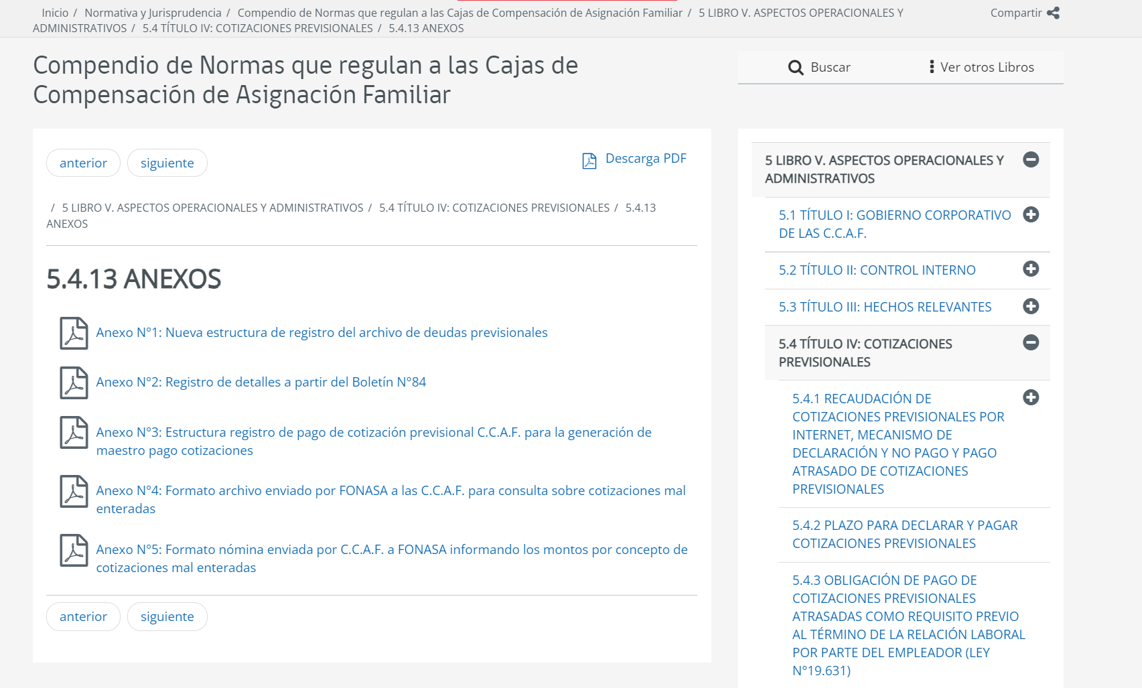This screenshot has height=688, width=1142.
Task: Click the bottom siguiente button
Action: 167,616
